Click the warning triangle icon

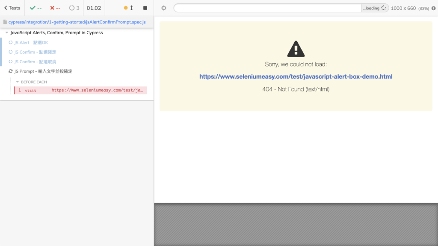pos(296,49)
